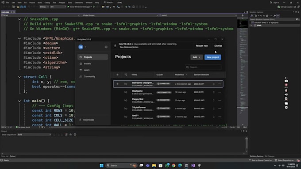Click the bookmark icon in Visual Studio toolbar
The height and width of the screenshot is (169, 301).
[133, 7]
